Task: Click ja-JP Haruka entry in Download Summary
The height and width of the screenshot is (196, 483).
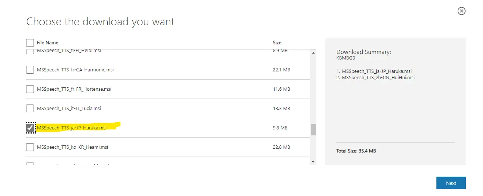Action: pyautogui.click(x=376, y=71)
